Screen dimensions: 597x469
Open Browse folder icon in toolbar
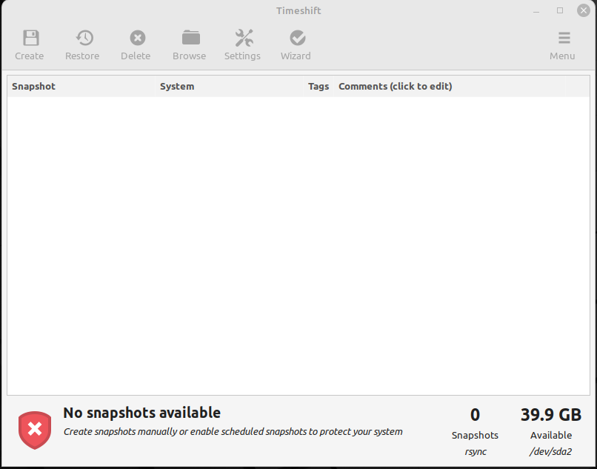pos(190,39)
